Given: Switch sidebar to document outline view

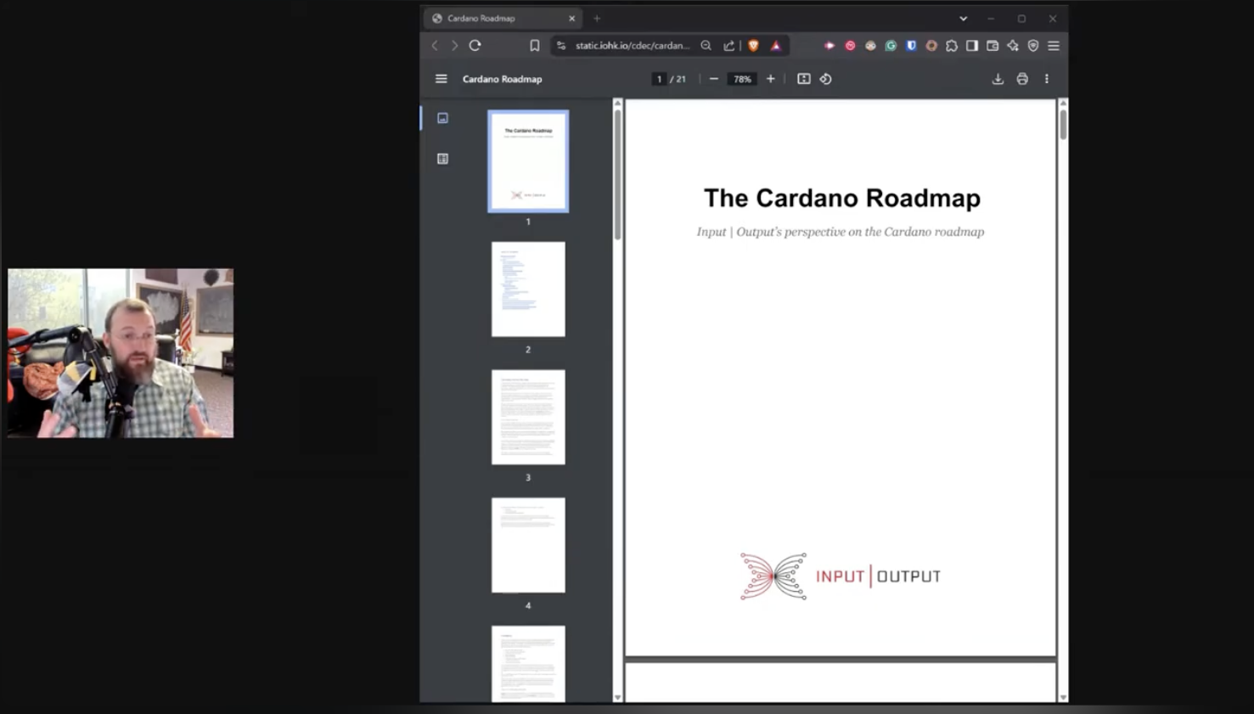Looking at the screenshot, I should pyautogui.click(x=442, y=159).
